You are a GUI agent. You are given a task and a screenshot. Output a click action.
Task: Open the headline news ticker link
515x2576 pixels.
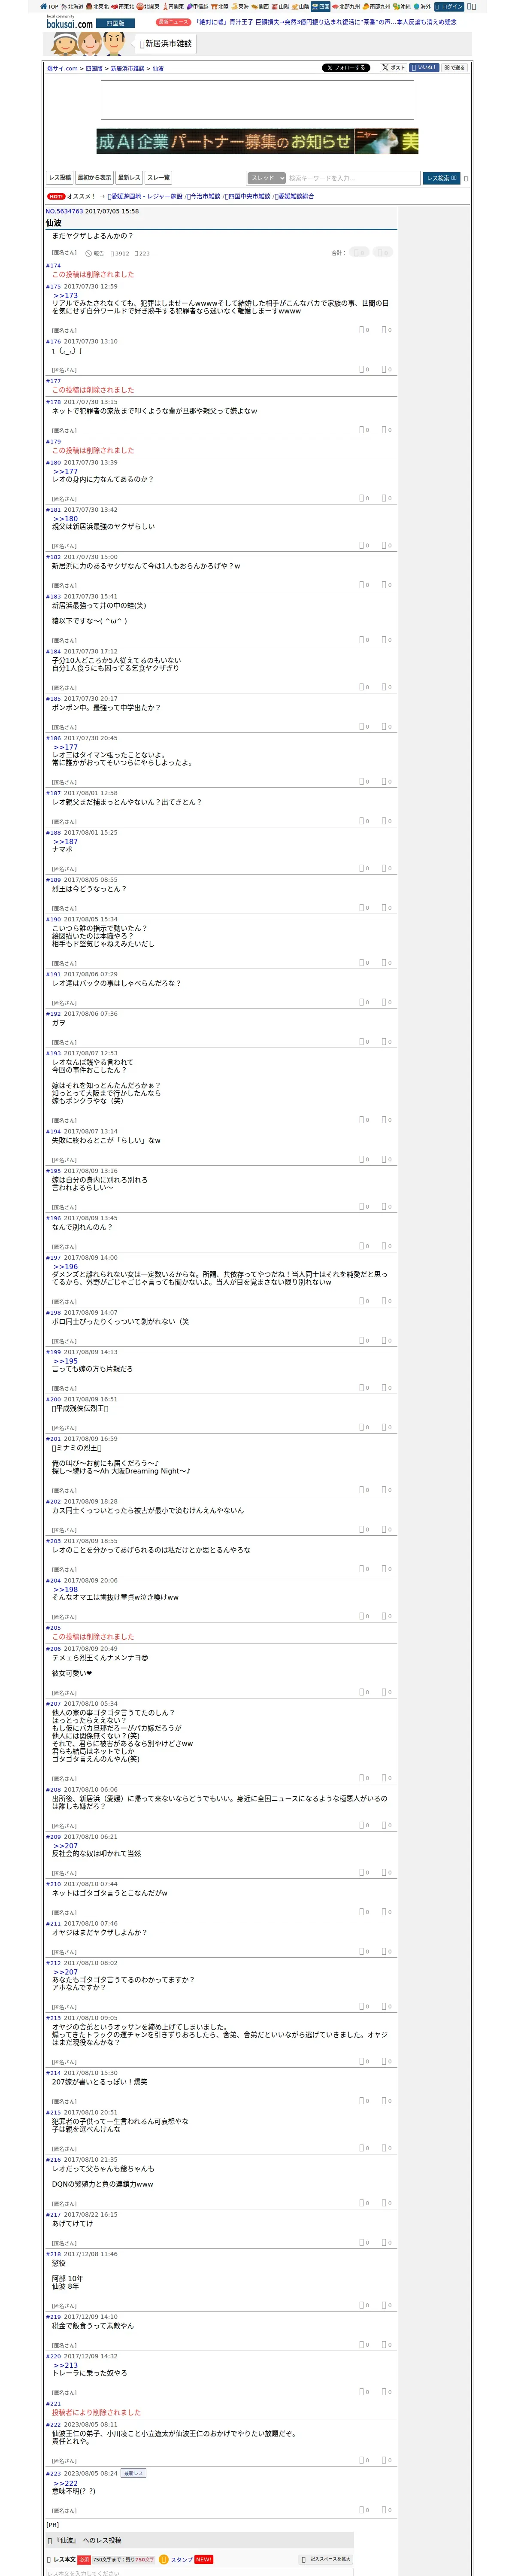pos(325,22)
